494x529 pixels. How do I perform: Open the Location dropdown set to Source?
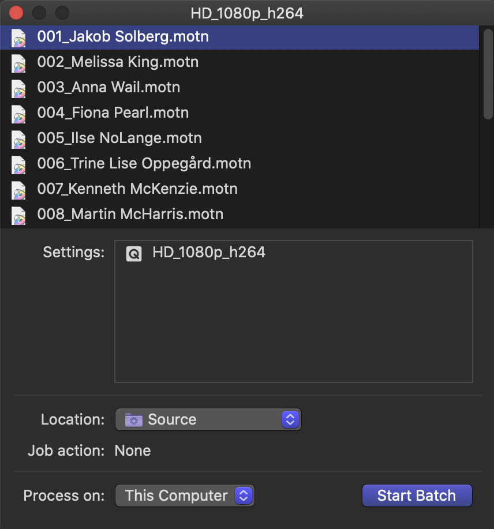click(x=208, y=420)
